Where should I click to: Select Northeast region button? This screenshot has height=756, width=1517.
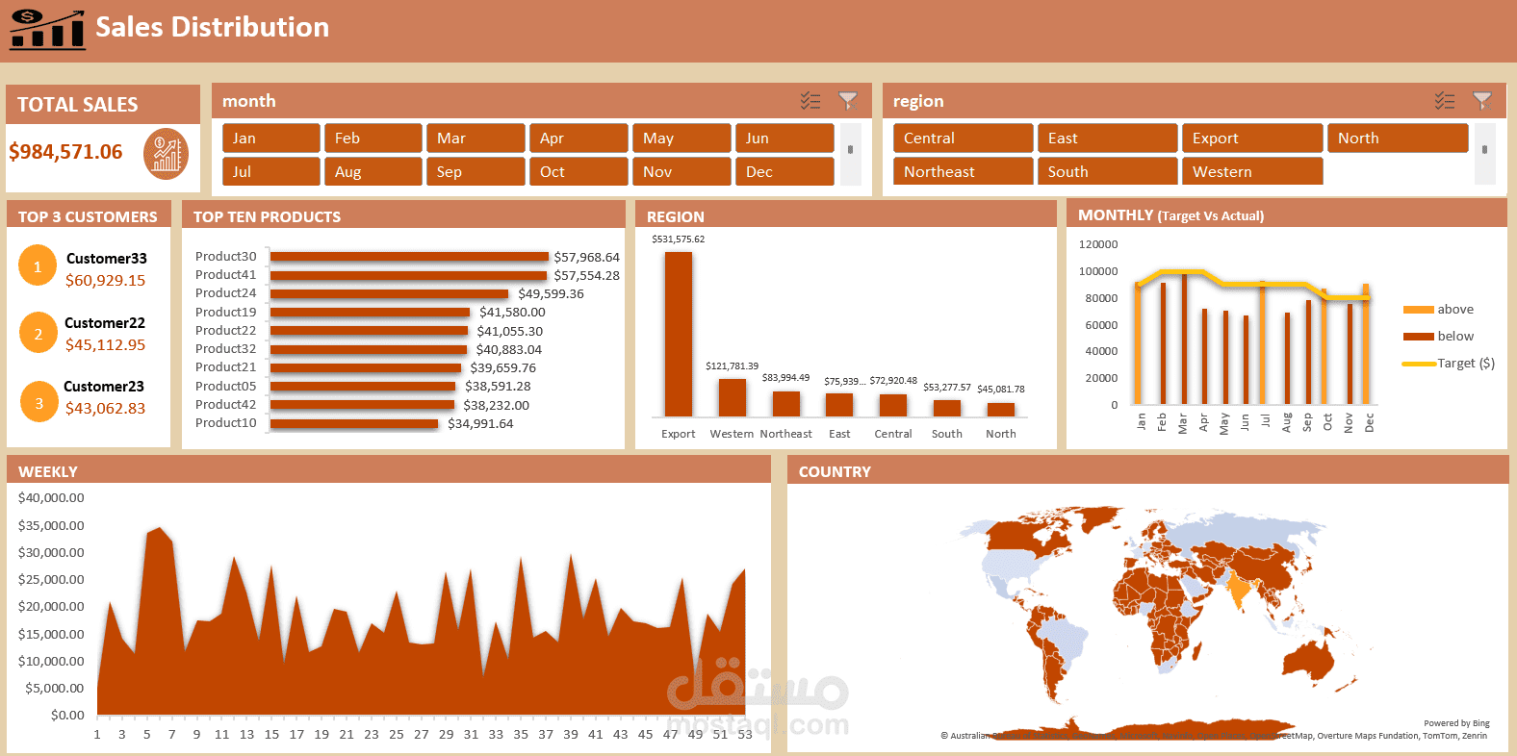(x=963, y=171)
